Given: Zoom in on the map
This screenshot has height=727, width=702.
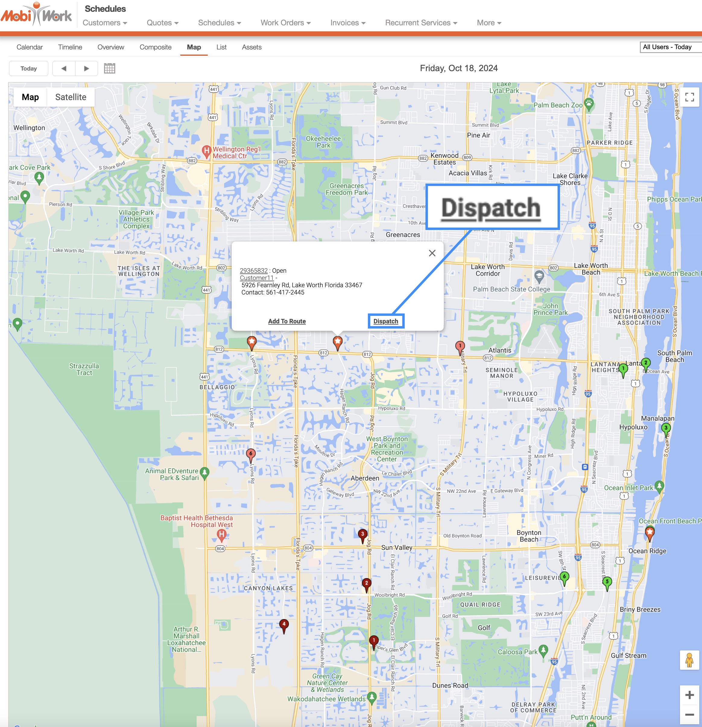Looking at the screenshot, I should click(689, 695).
